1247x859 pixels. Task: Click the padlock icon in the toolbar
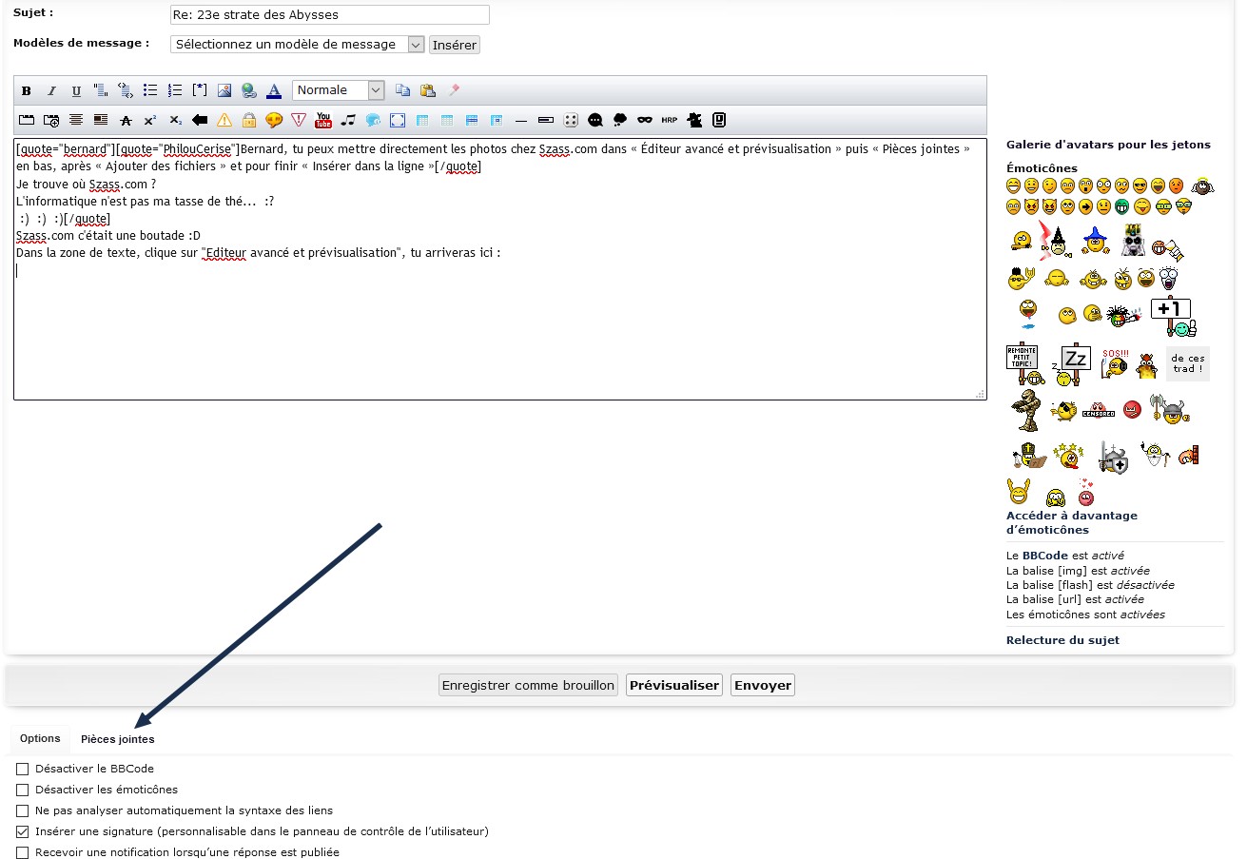click(x=249, y=120)
